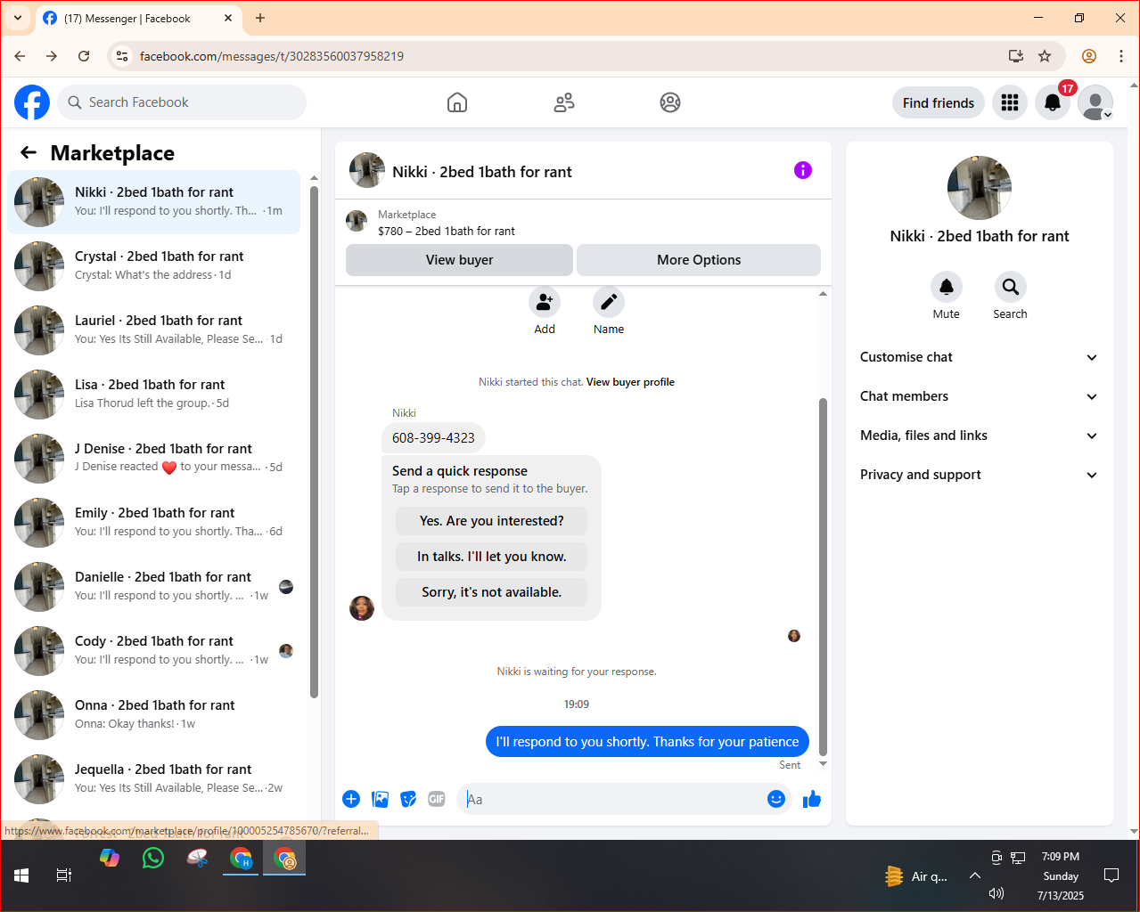1140x912 pixels.
Task: Open Crystal's 2bed 1bath conversation
Action: tap(154, 265)
